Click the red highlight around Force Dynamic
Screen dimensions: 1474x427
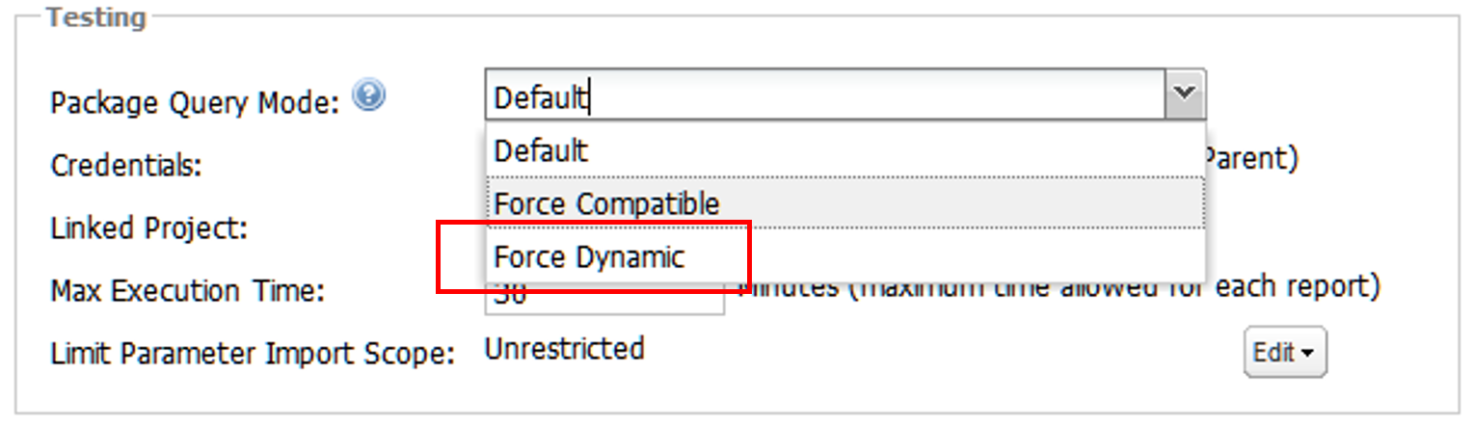pyautogui.click(x=593, y=256)
